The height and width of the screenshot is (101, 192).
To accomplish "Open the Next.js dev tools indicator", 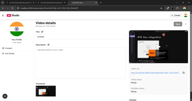I will pos(5,96).
